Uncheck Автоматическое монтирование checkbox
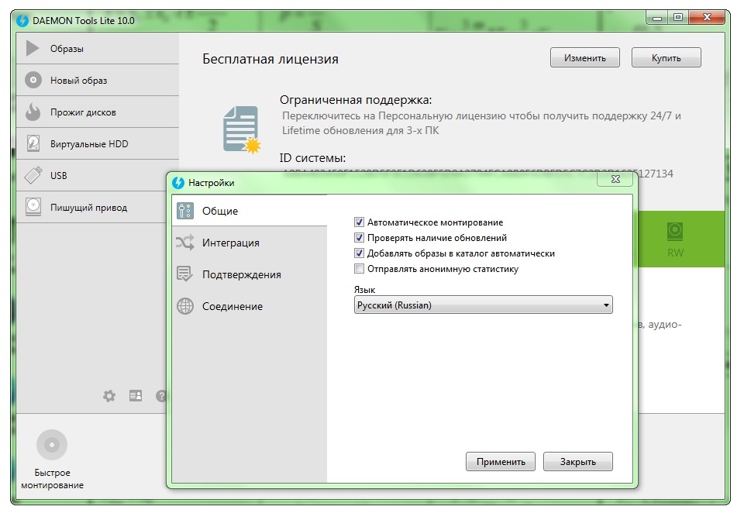The image size is (744, 520). [359, 222]
